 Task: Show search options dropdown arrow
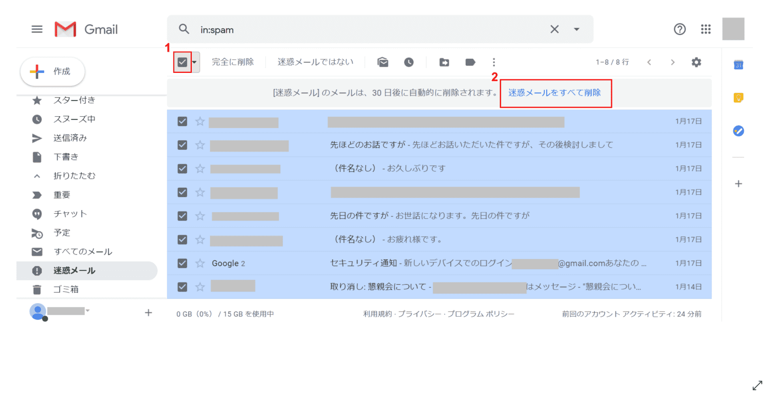point(577,29)
